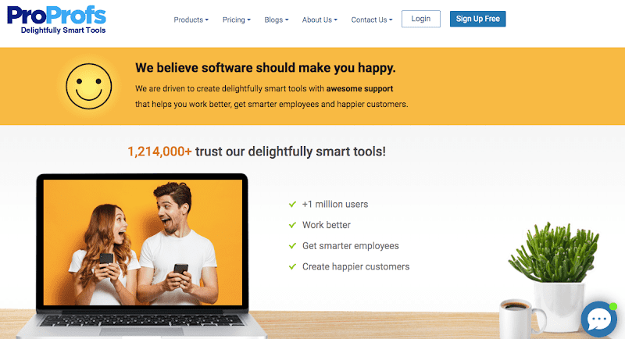
Task: Expand the Pricing dropdown menu
Action: click(x=237, y=20)
